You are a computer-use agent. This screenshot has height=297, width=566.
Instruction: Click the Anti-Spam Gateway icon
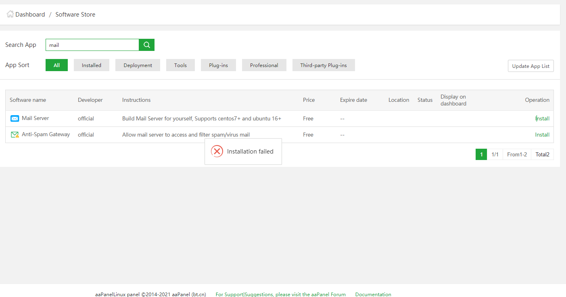pos(15,135)
